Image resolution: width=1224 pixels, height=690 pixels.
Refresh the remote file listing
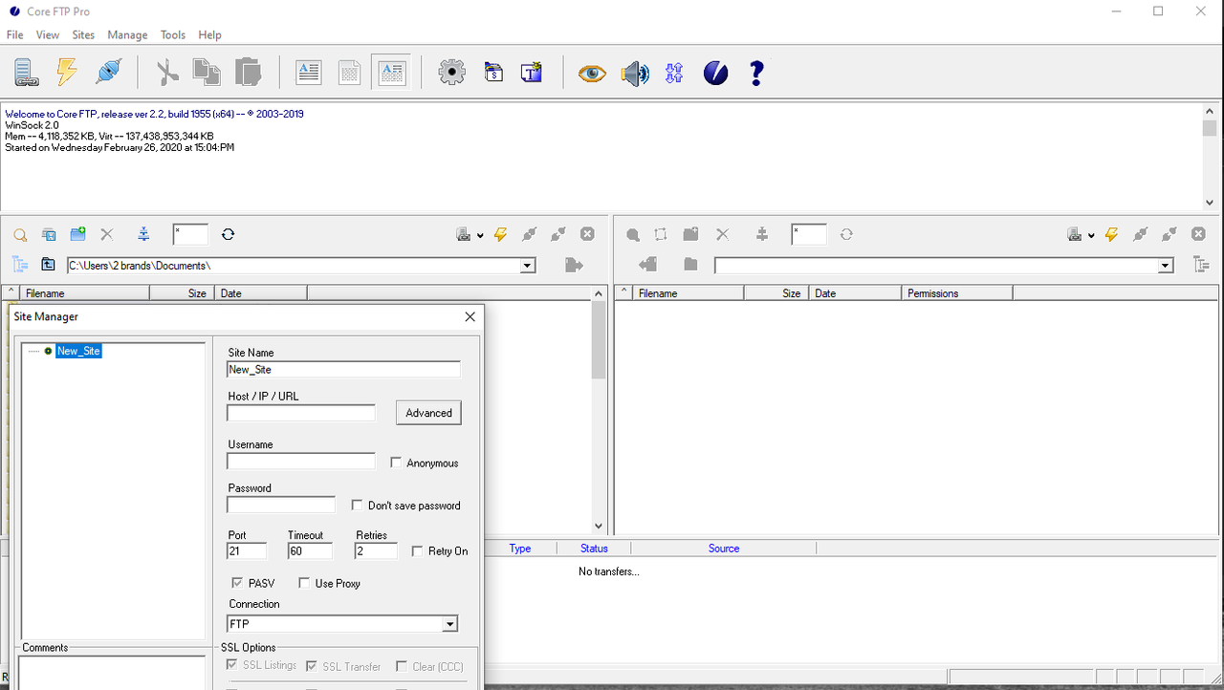(846, 234)
